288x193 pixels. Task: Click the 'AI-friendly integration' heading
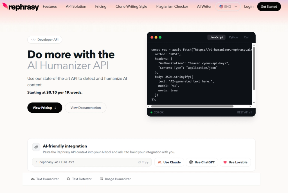click(65, 146)
